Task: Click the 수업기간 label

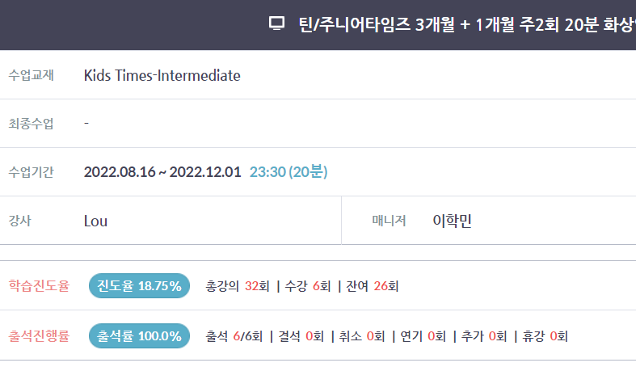Action: [x=32, y=172]
